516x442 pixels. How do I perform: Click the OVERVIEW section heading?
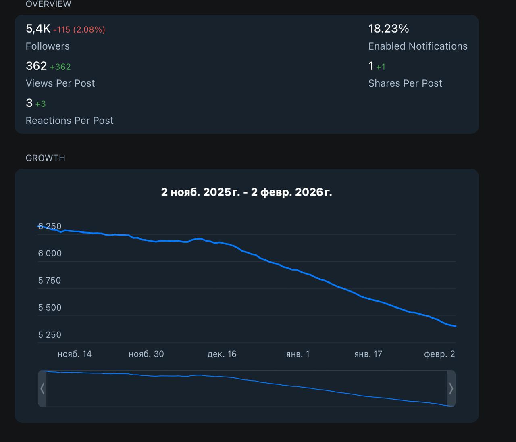pos(48,4)
